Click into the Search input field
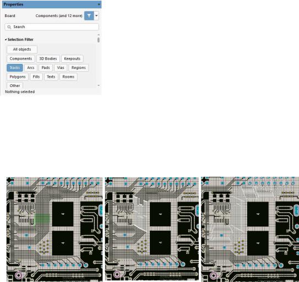299x282 pixels. point(52,27)
